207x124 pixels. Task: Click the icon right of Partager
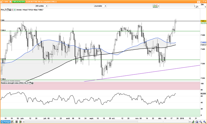[12, 122]
